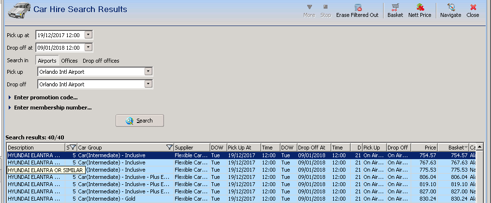Select the Offices search tab
Viewport: 491px width, 203px height.
click(x=69, y=61)
